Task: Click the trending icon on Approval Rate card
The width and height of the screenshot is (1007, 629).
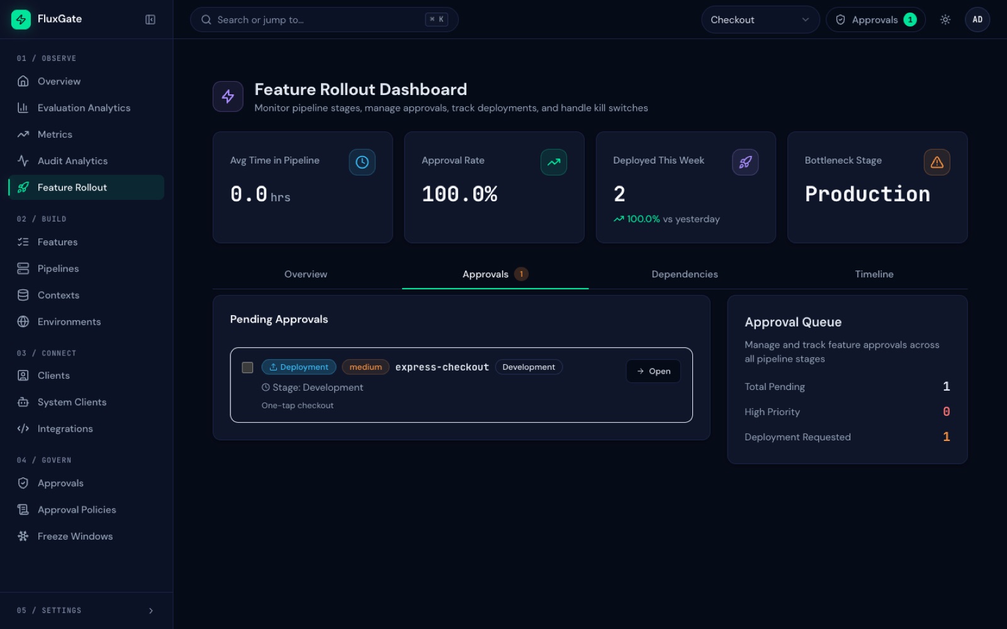Action: click(x=554, y=162)
